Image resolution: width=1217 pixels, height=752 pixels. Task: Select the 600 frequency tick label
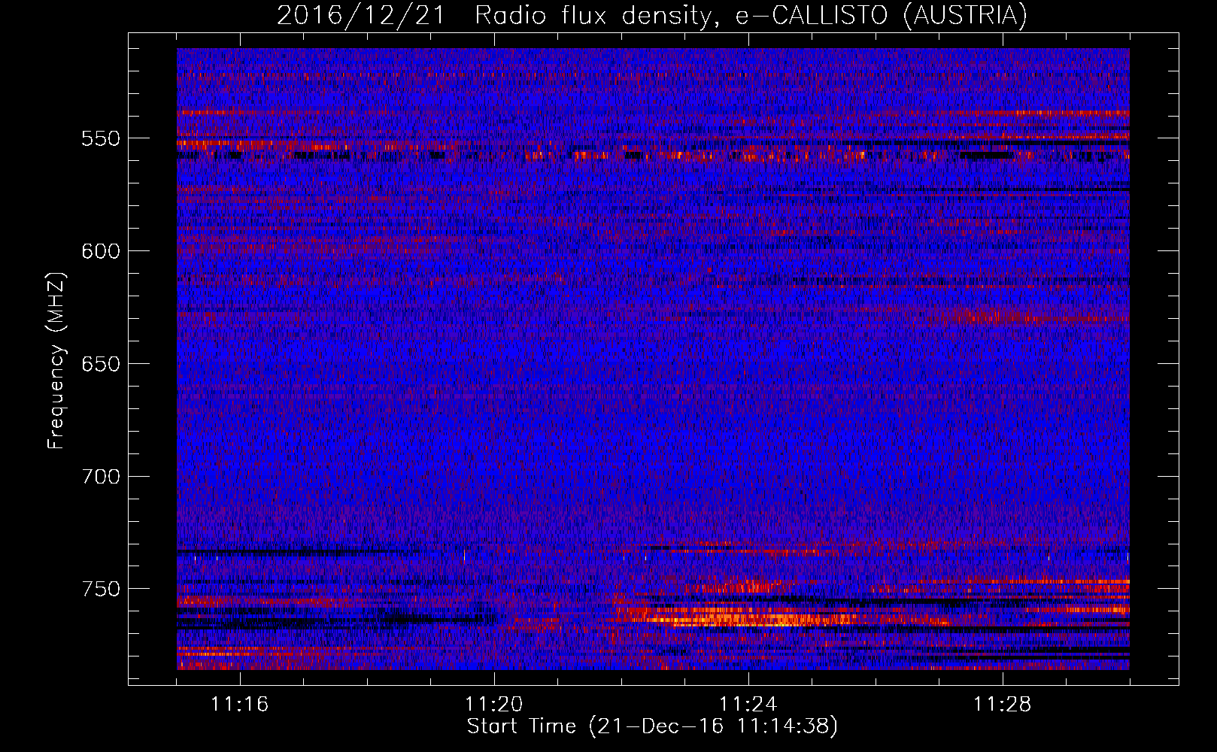[101, 251]
